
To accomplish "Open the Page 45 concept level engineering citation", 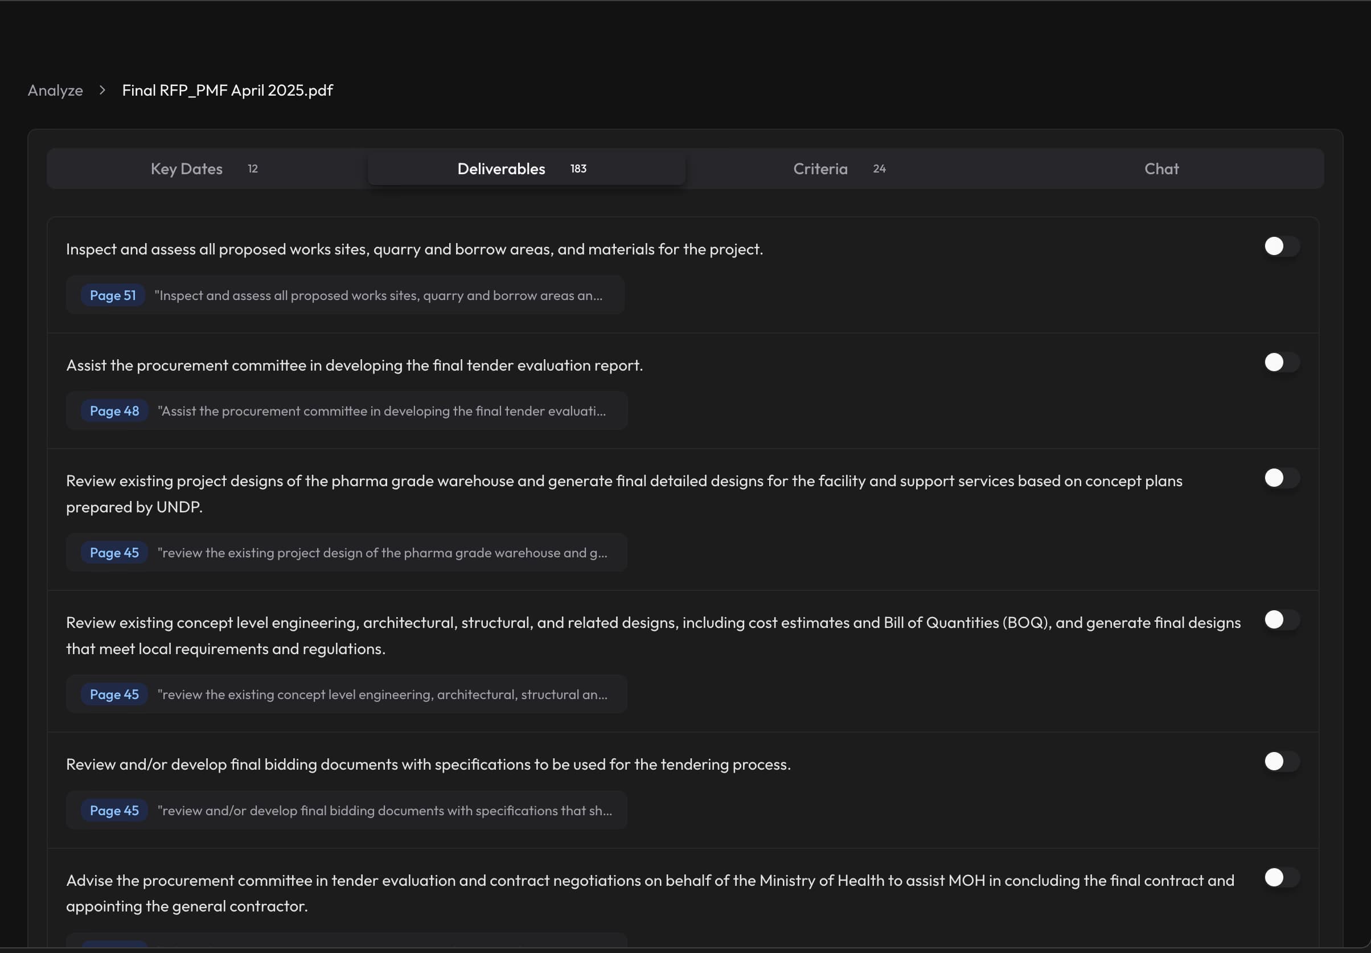I will pos(114,695).
